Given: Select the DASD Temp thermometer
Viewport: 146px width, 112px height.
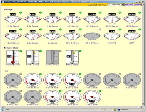Looking at the screenshot, I should (x=72, y=57).
